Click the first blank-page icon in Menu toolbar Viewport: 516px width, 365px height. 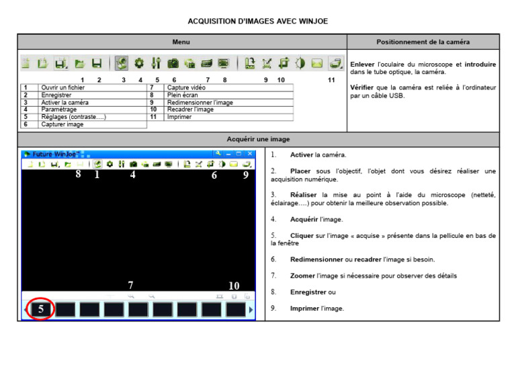click(26, 63)
